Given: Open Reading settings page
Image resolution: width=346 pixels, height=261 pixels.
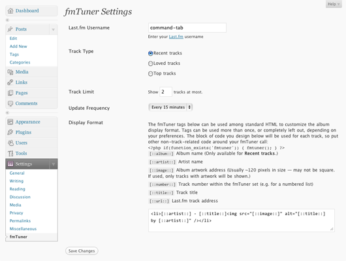Looking at the screenshot, I should click(18, 189).
